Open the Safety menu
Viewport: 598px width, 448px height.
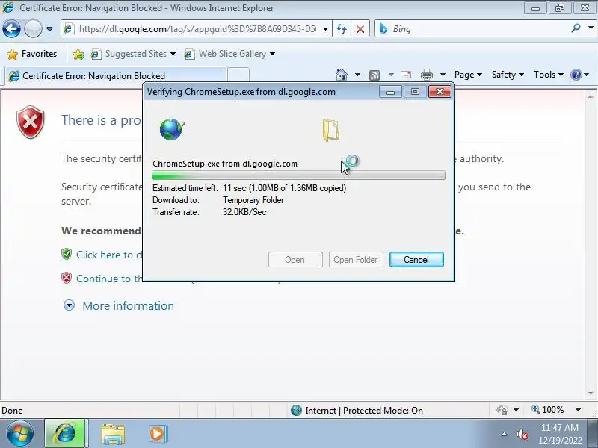[508, 75]
